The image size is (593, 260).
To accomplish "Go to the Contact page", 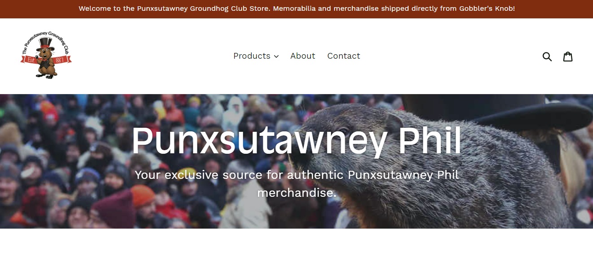I will coord(344,56).
